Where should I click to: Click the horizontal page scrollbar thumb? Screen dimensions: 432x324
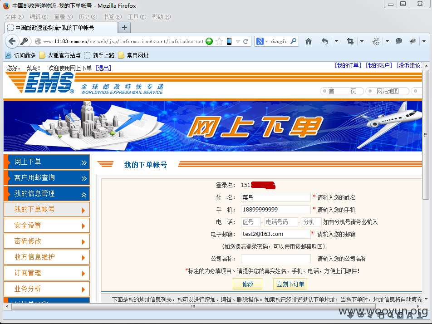coord(193,306)
